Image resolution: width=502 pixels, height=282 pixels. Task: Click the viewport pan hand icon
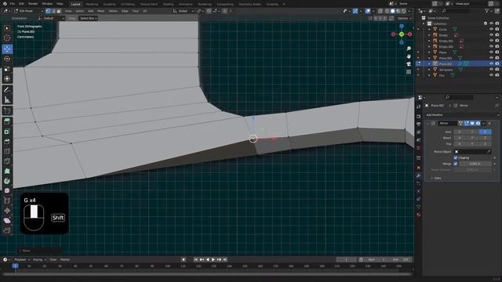point(409,56)
